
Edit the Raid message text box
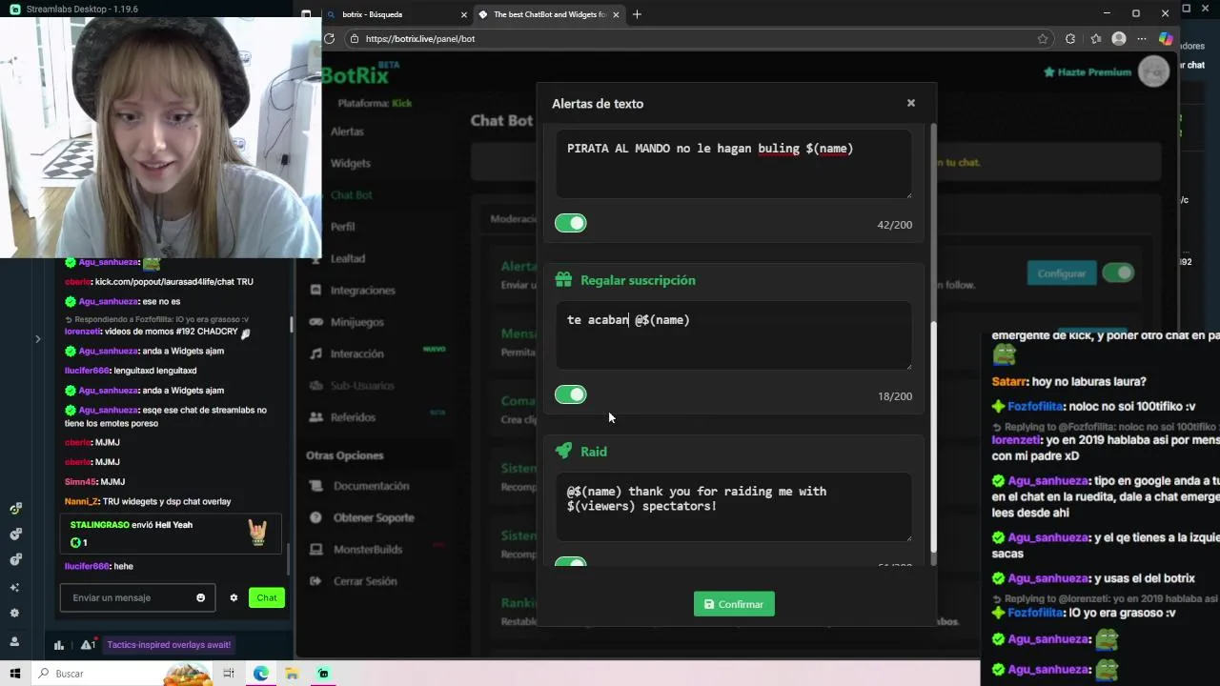[734, 507]
